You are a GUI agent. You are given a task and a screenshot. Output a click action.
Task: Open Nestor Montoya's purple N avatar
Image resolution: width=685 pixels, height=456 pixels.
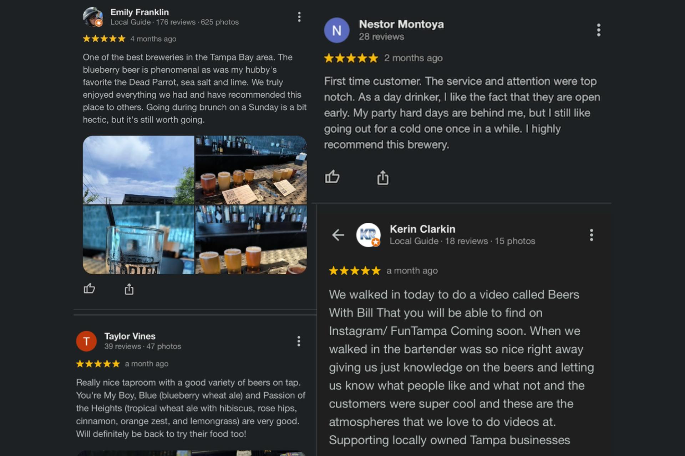click(336, 30)
